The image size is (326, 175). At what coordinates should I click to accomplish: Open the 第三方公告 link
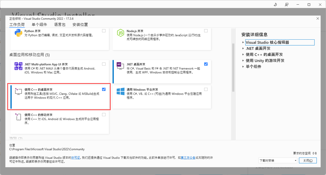(x=188, y=158)
